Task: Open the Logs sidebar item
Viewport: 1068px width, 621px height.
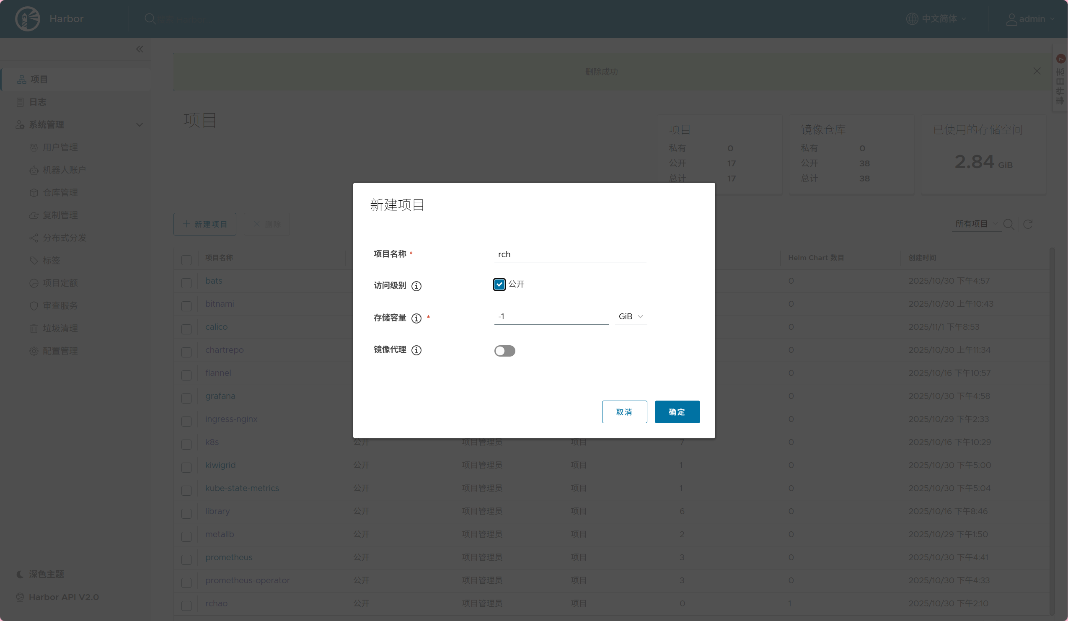Action: point(37,102)
